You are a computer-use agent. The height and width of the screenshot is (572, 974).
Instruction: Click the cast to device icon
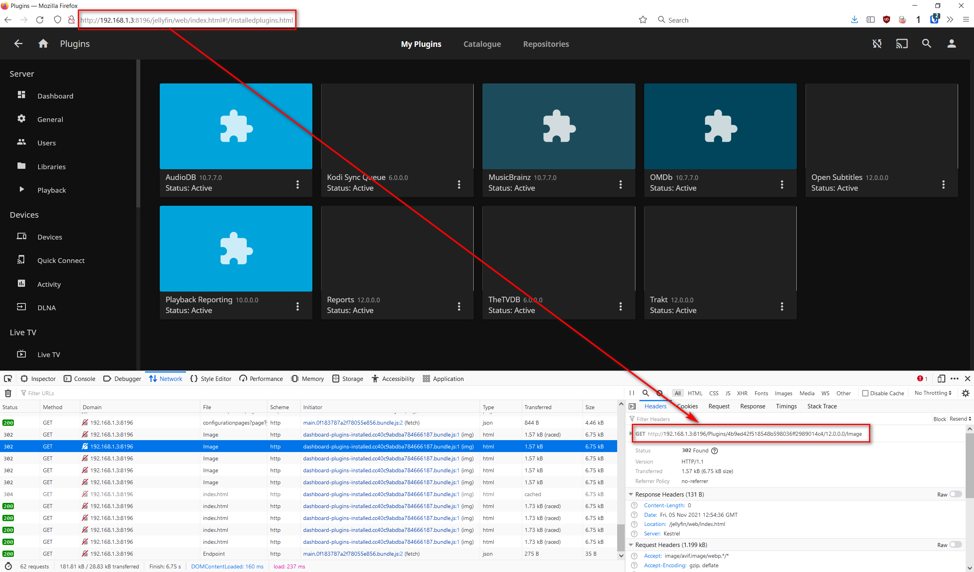902,44
